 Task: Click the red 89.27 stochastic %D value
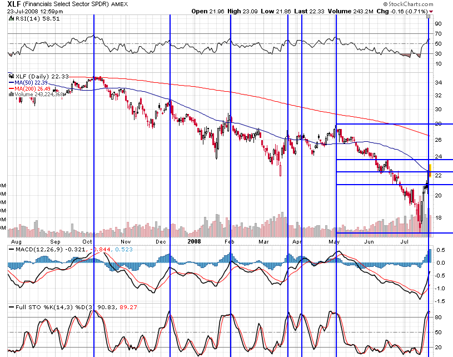click(128, 308)
